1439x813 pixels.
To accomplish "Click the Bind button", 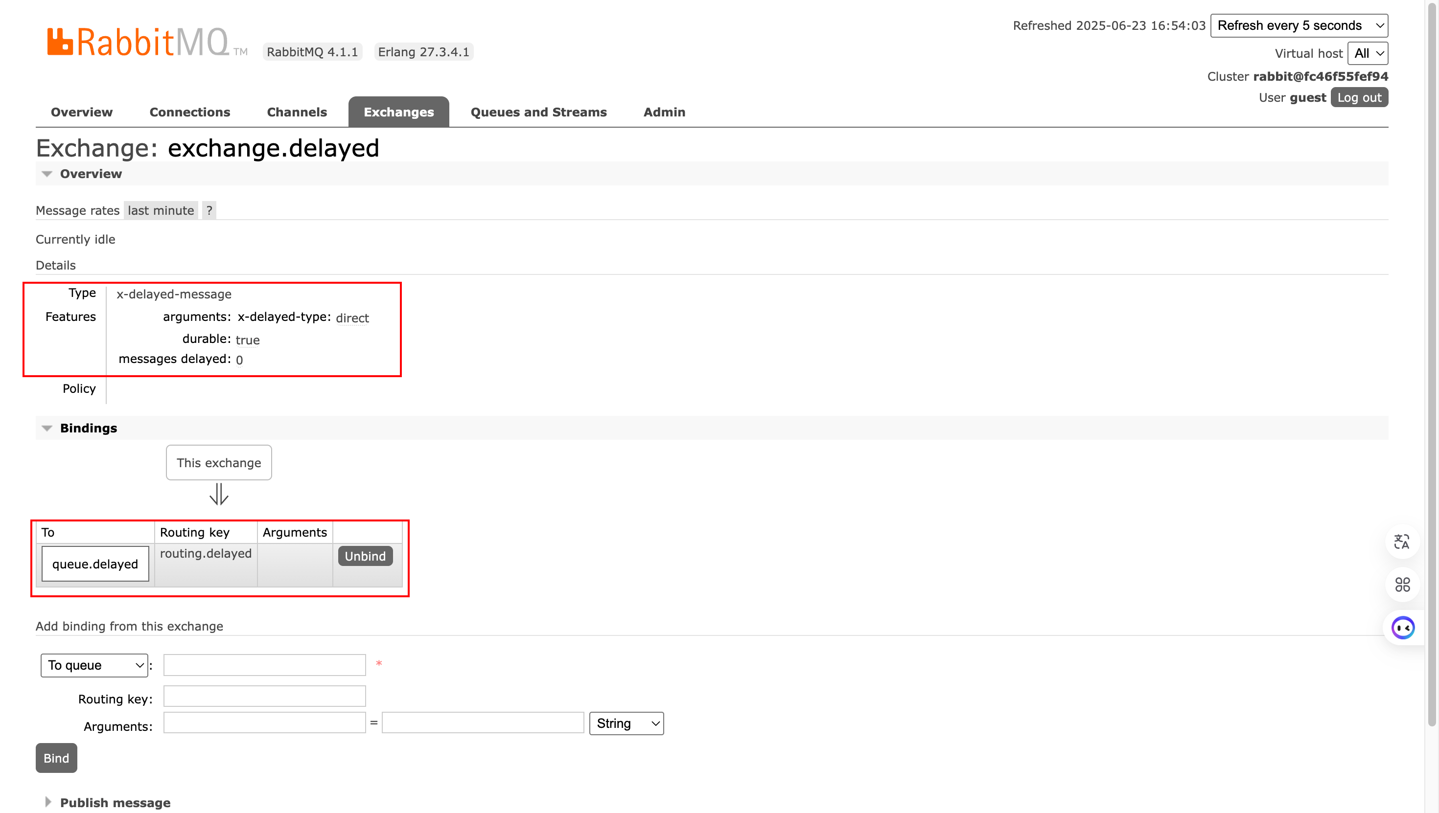I will pos(56,758).
